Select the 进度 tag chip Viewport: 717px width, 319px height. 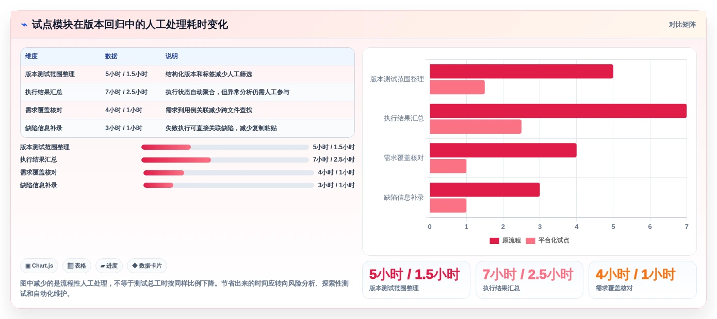(x=109, y=265)
